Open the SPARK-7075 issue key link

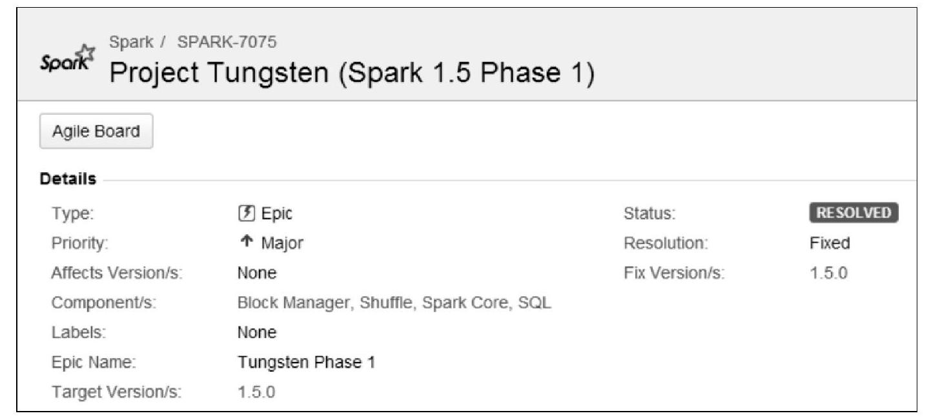[x=227, y=43]
